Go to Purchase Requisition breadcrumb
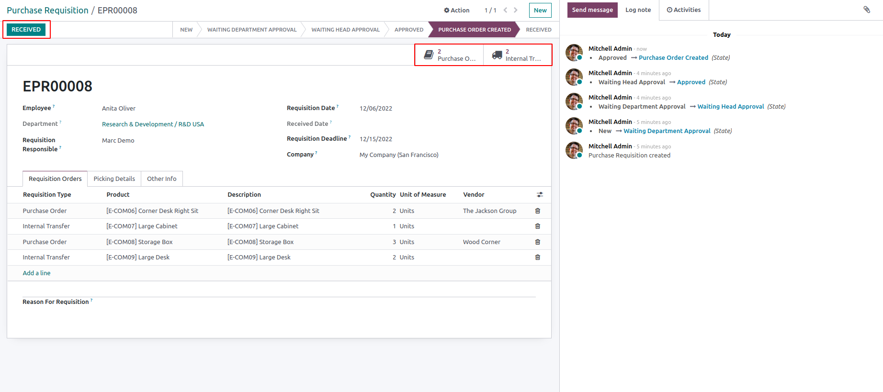The image size is (883, 392). [47, 11]
